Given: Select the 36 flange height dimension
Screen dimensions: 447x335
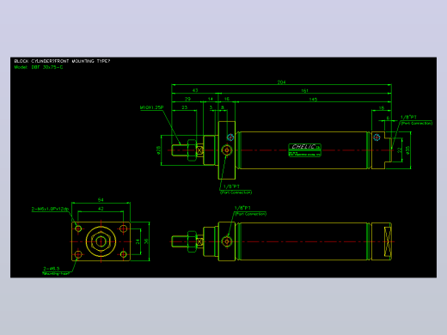Looking at the screenshot, I should (x=146, y=241).
